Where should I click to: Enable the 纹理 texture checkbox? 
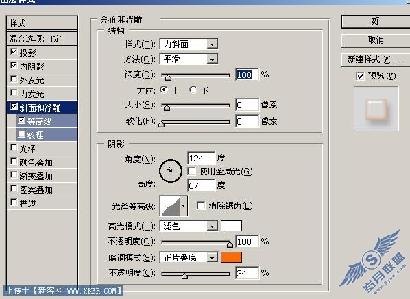(21, 134)
